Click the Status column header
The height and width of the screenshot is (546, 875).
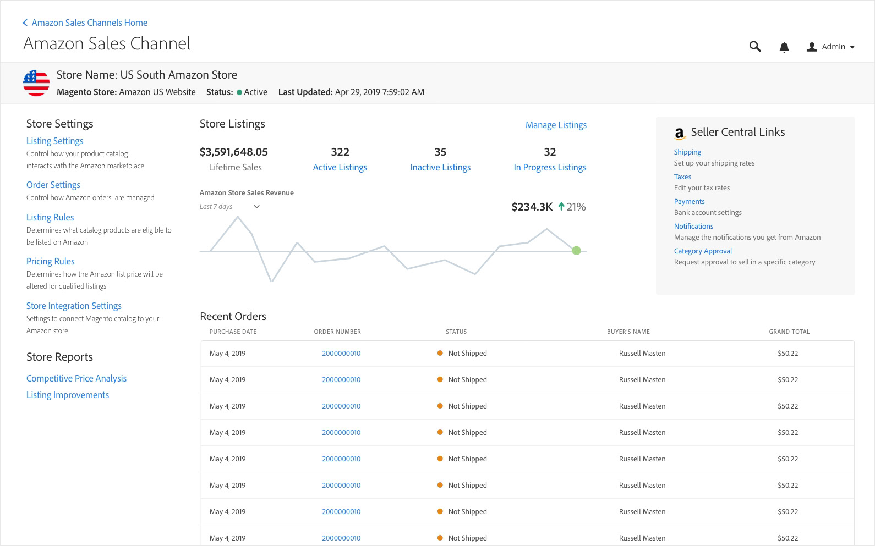[x=456, y=332]
